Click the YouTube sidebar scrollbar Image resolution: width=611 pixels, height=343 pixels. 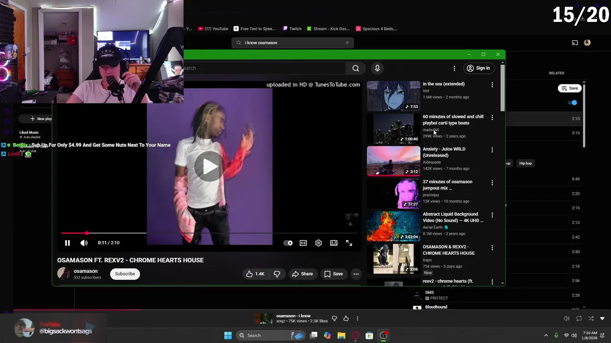tap(502, 88)
